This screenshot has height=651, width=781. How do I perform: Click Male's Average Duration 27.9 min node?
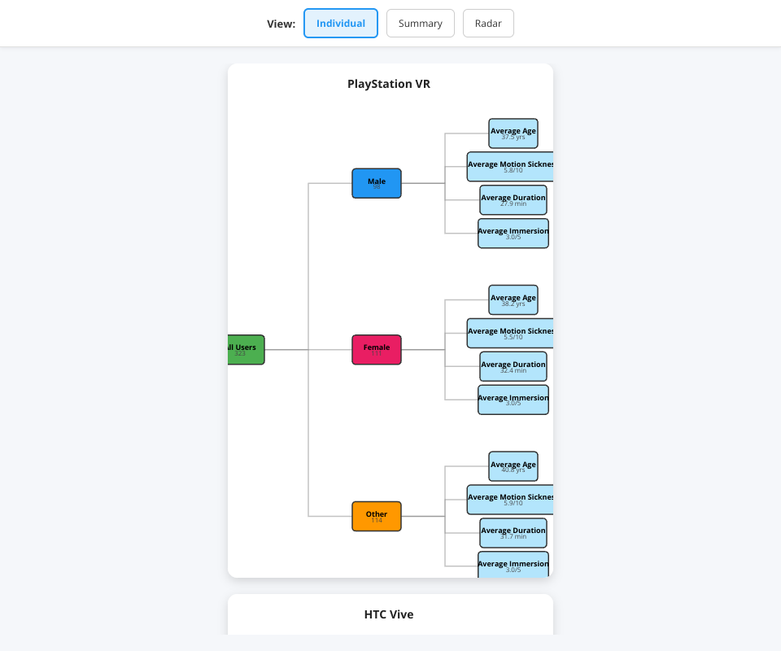tap(513, 200)
